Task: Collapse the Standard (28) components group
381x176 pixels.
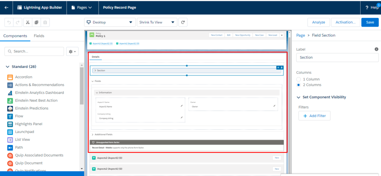Action: (x=7, y=67)
